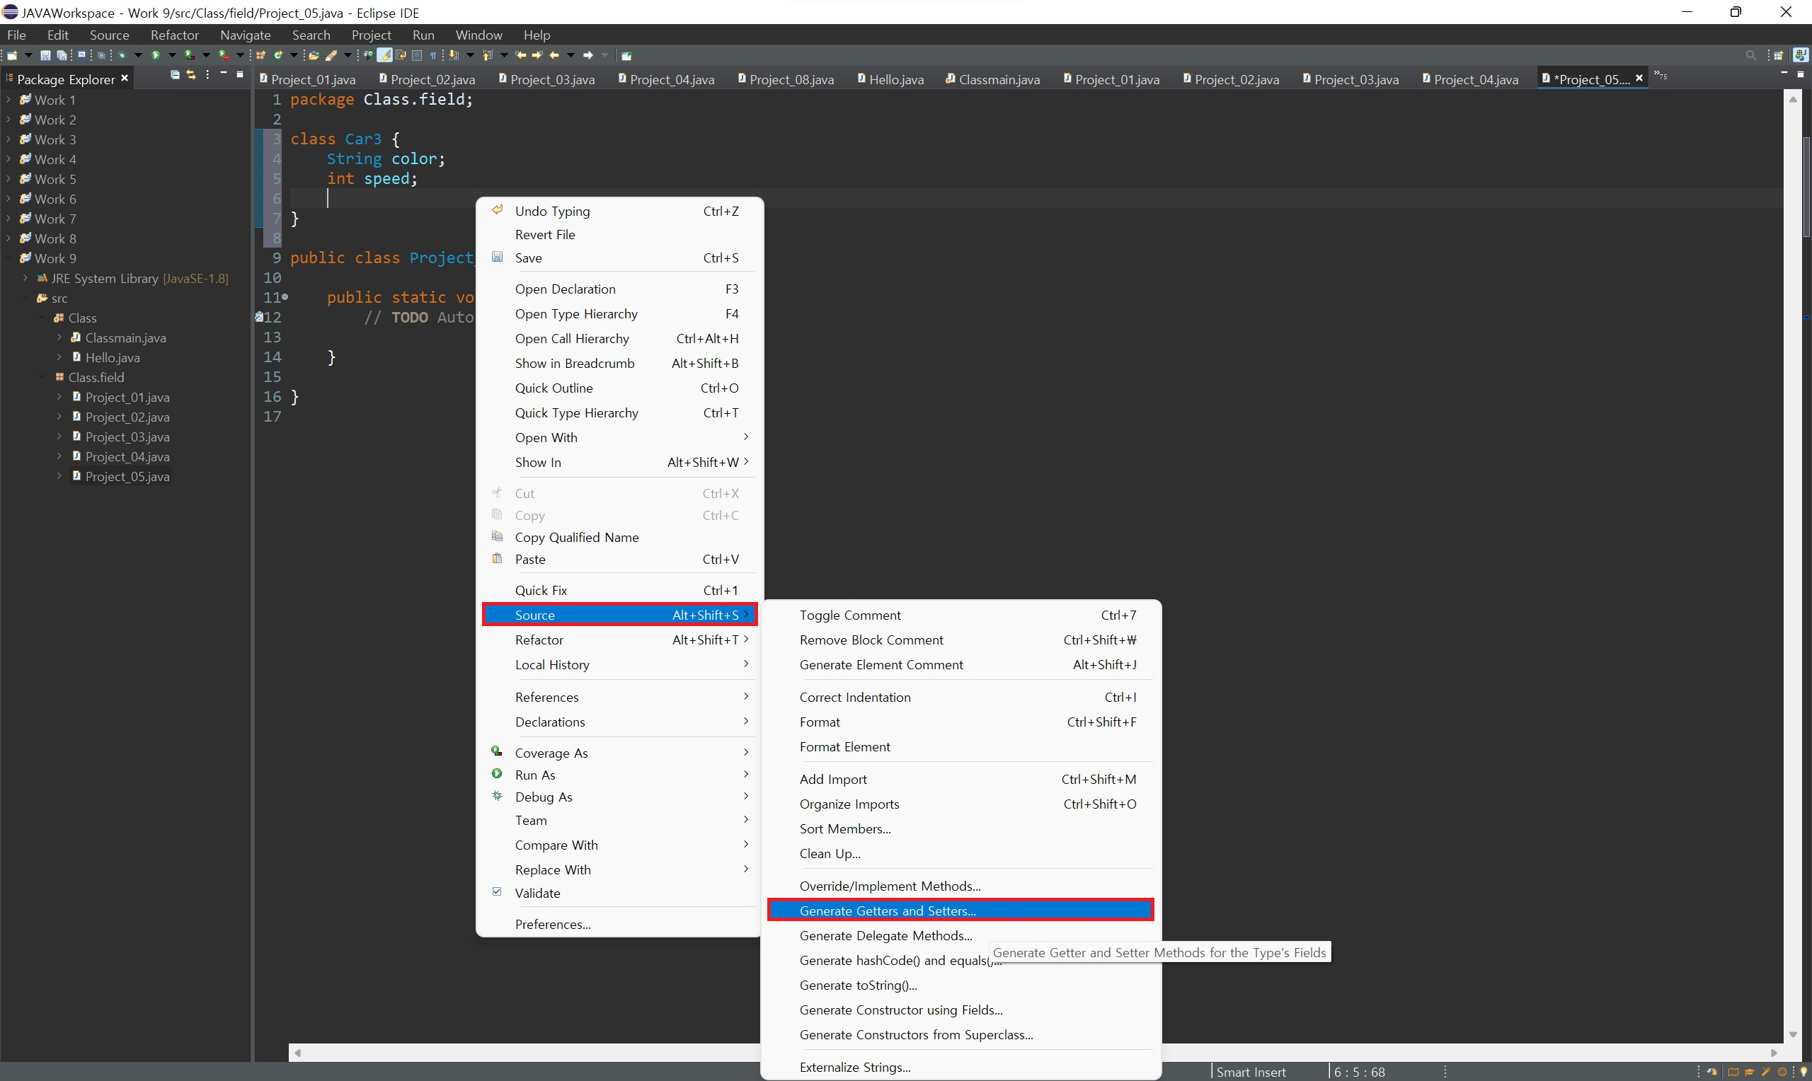Open the Run button dropdown arrow
The image size is (1812, 1081).
point(173,55)
